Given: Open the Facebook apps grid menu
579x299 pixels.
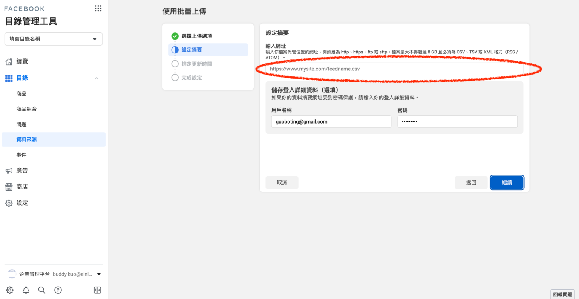Looking at the screenshot, I should point(98,8).
